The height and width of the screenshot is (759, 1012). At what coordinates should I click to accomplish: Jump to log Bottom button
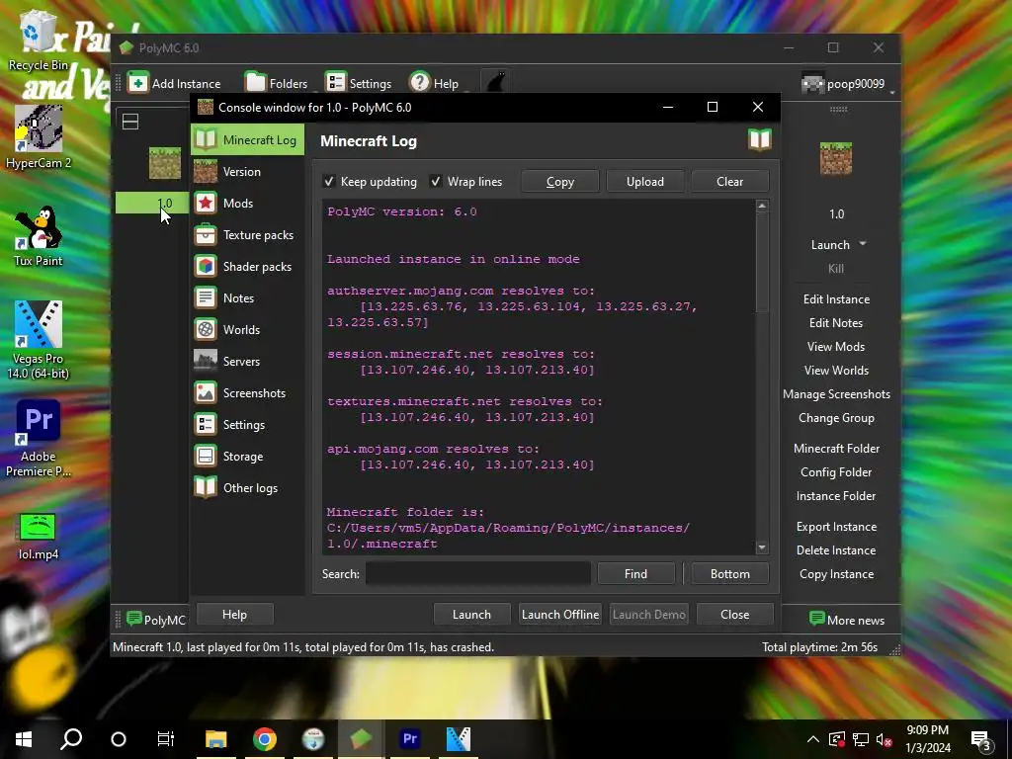pos(730,574)
